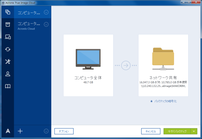Minimize the Acronis True Image window
The image size is (202, 139).
point(183,2)
